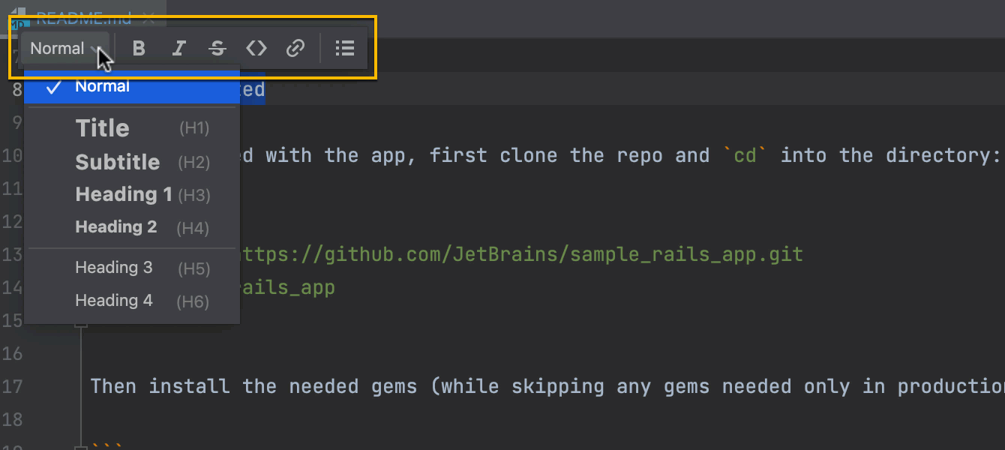The height and width of the screenshot is (450, 1005).
Task: Close the README.md tab
Action: [148, 16]
